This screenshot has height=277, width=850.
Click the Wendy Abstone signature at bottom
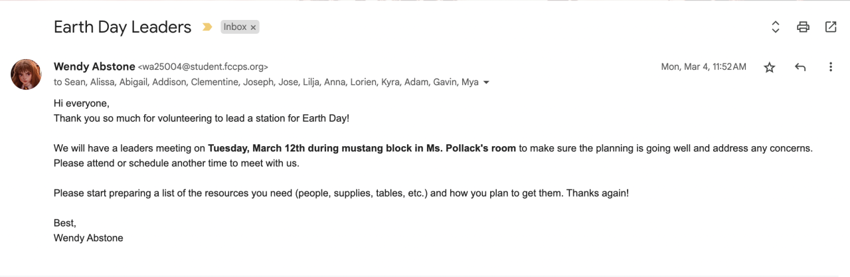[x=88, y=238]
